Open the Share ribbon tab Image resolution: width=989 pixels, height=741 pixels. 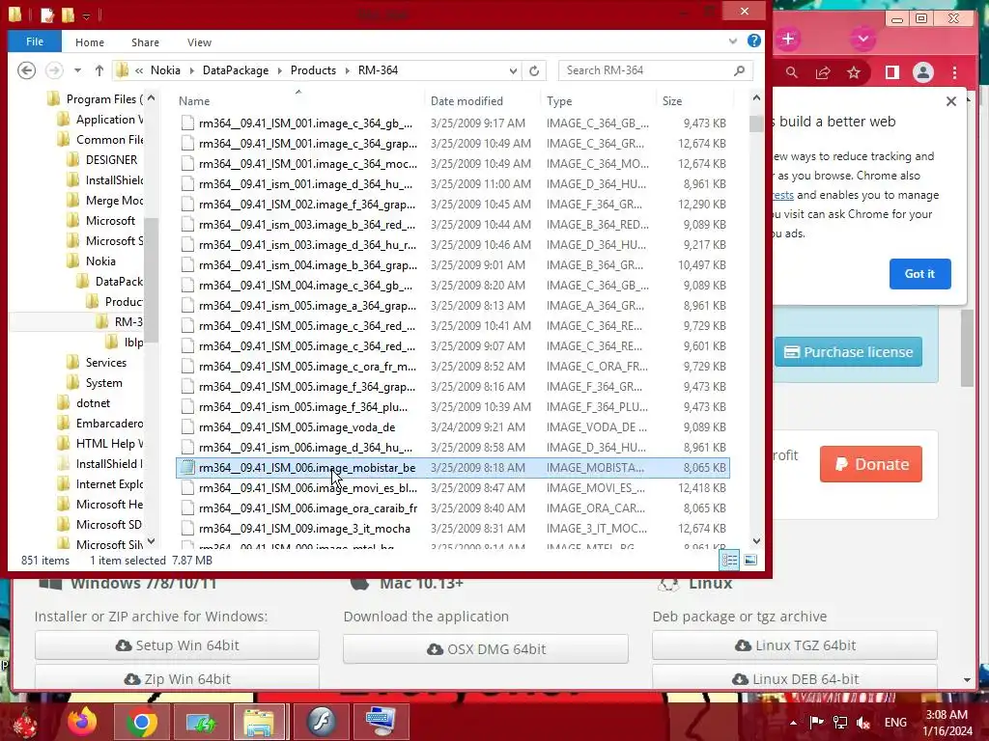pyautogui.click(x=145, y=42)
